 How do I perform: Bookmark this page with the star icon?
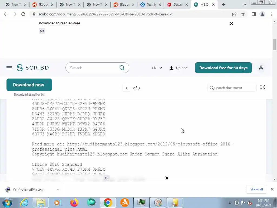coord(243,14)
